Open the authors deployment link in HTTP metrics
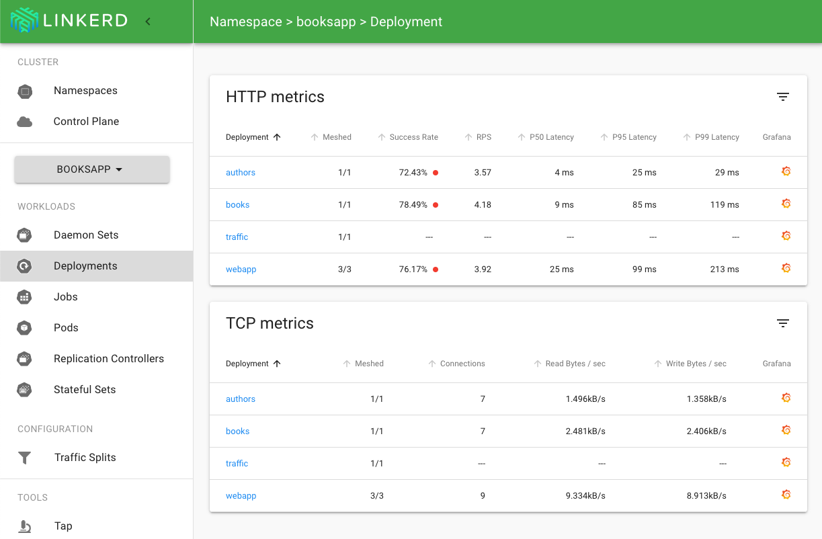The image size is (822, 539). (241, 173)
